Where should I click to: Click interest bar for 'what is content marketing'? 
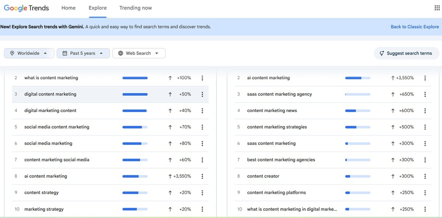(135, 78)
